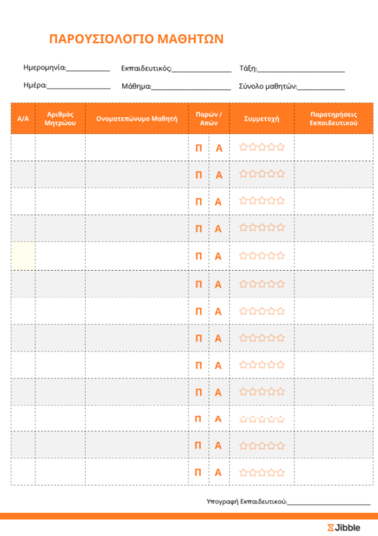Click the Εκπαιδευτικός name line
Viewport: 378px width, 536px height.
[x=202, y=69]
